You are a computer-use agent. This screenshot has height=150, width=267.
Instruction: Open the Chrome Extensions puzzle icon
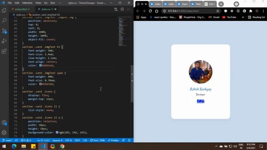[251, 11]
